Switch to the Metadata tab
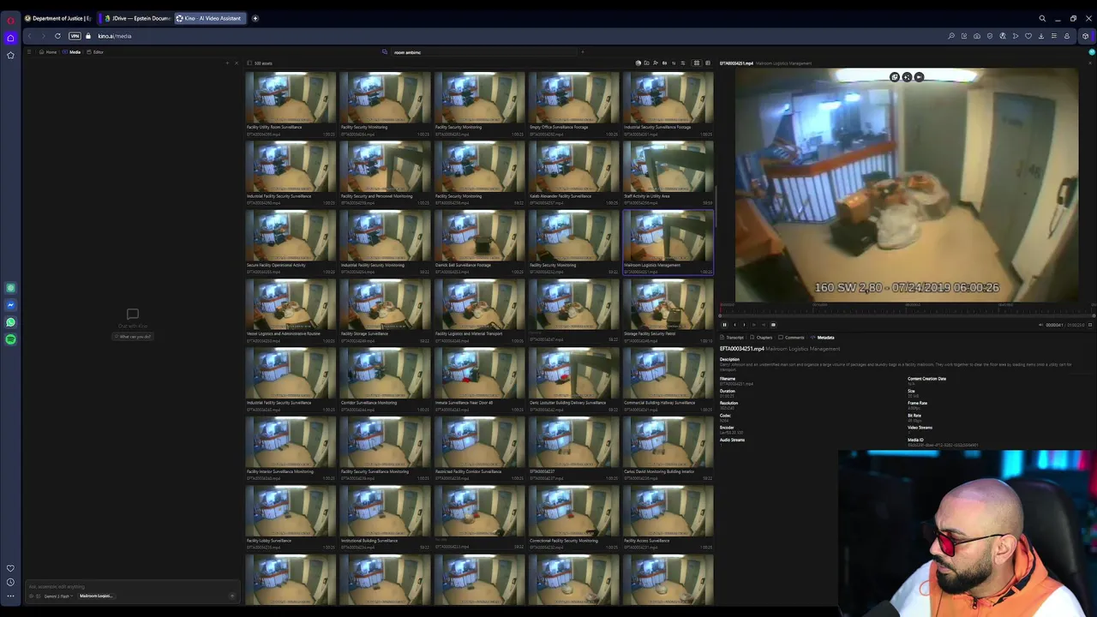This screenshot has width=1097, height=617. 823,338
